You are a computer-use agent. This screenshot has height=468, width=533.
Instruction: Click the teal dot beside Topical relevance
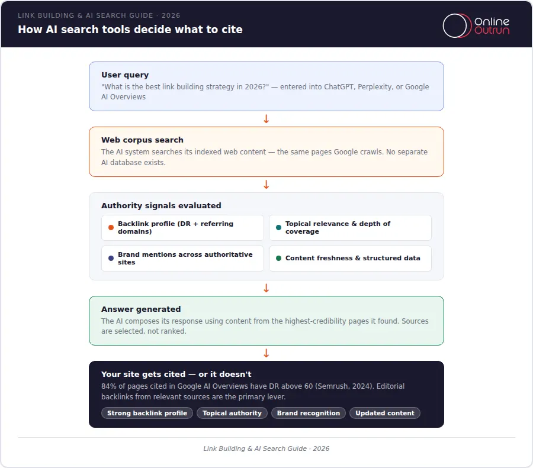278,228
